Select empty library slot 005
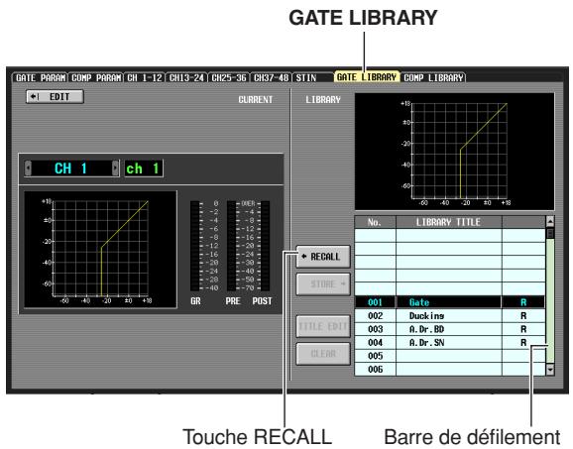This screenshot has height=449, width=573. pos(449,356)
